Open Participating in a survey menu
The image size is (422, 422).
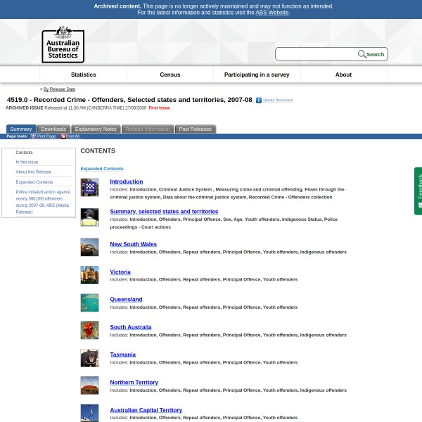(257, 75)
